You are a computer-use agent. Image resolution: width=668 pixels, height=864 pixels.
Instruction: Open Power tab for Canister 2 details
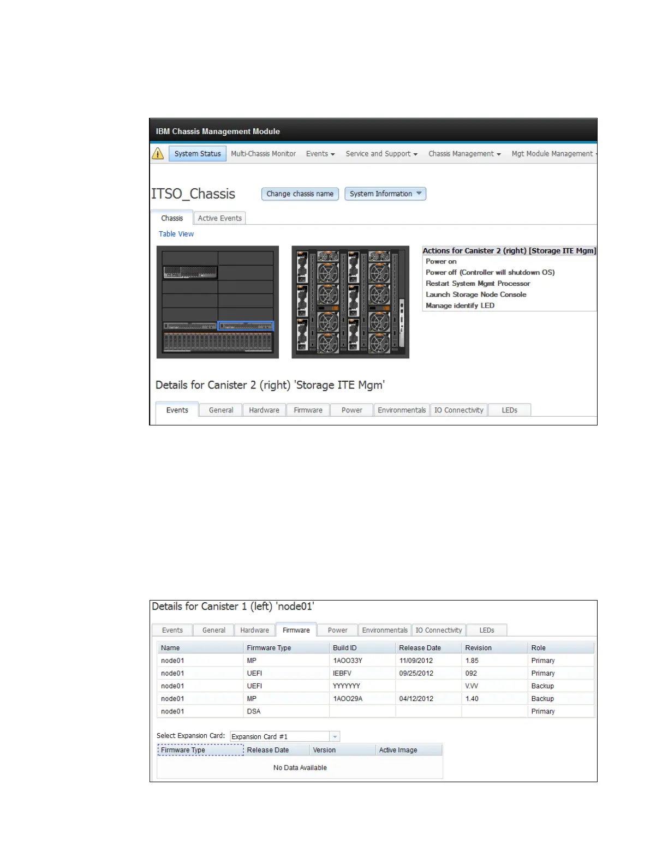pyautogui.click(x=352, y=410)
